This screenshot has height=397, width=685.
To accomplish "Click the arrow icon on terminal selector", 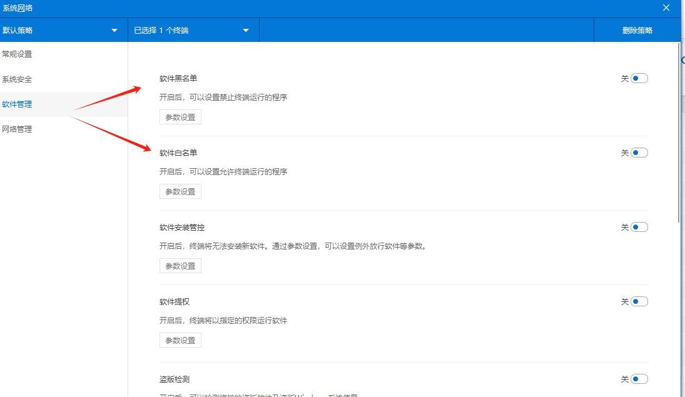I will pyautogui.click(x=245, y=29).
